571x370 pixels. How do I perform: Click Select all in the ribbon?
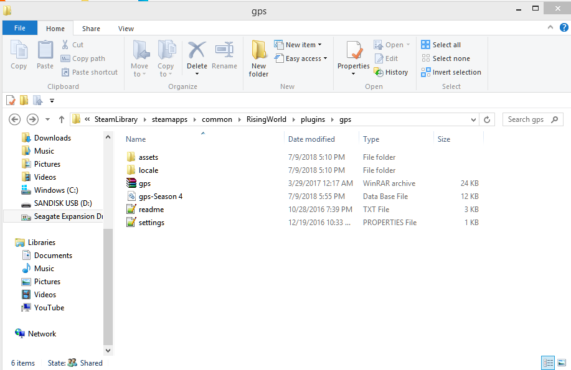[x=441, y=45]
